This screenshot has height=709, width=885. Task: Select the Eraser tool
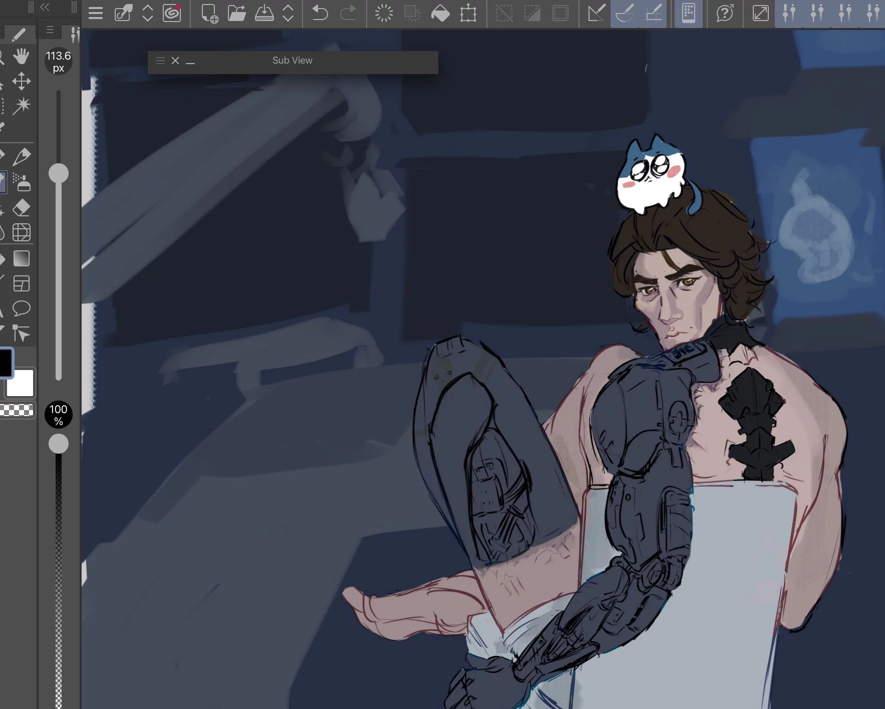click(x=21, y=207)
